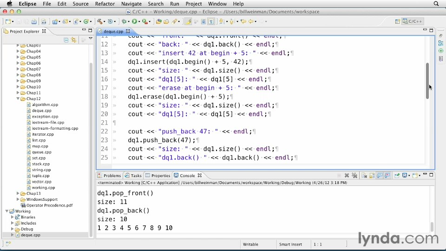Toggle Show Whitespace Characters button
446x251 pixels.
pyautogui.click(x=211, y=21)
